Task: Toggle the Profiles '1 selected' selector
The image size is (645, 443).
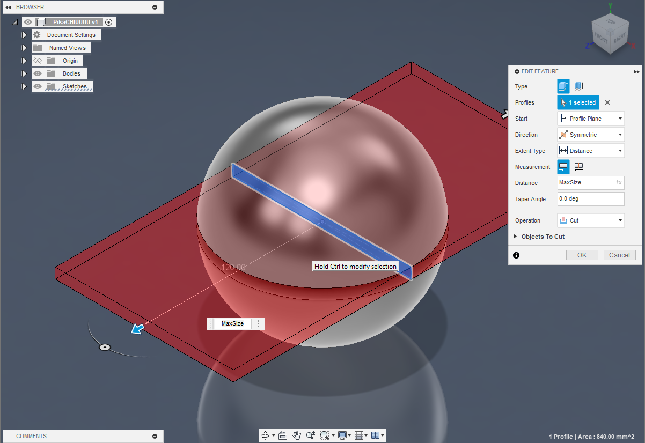Action: coord(578,102)
